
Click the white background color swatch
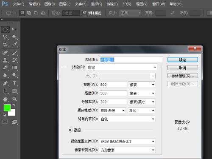tap(12, 113)
